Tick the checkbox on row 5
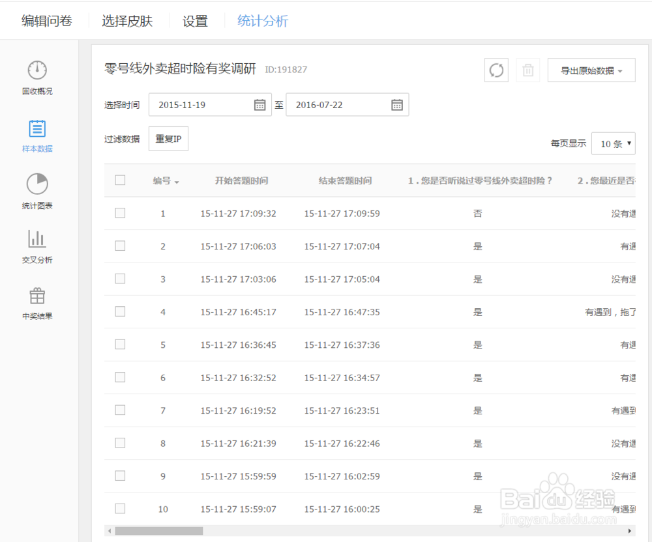Viewport: 652px width, 542px height. (x=120, y=345)
